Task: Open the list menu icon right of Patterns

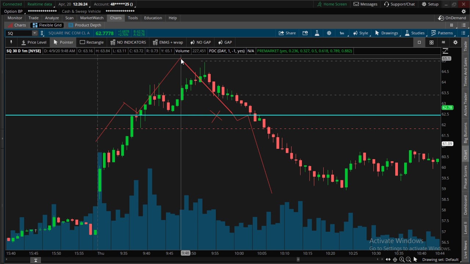Action: [463, 33]
